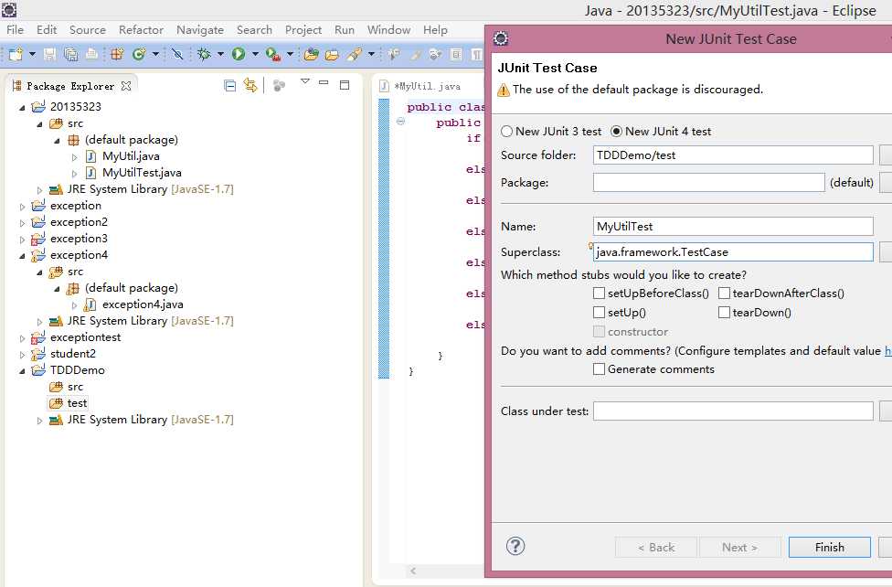Click the Save All toolbar icon
This screenshot has width=892, height=587.
click(x=71, y=54)
